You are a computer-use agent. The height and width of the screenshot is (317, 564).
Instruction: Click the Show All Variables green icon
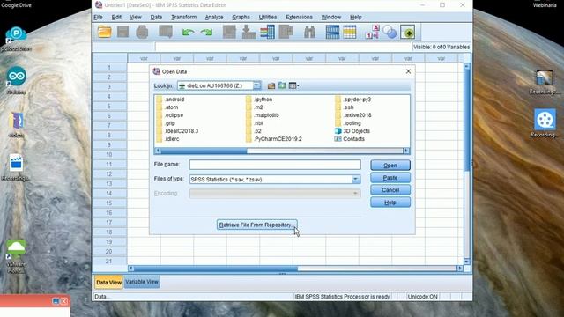pos(407,32)
